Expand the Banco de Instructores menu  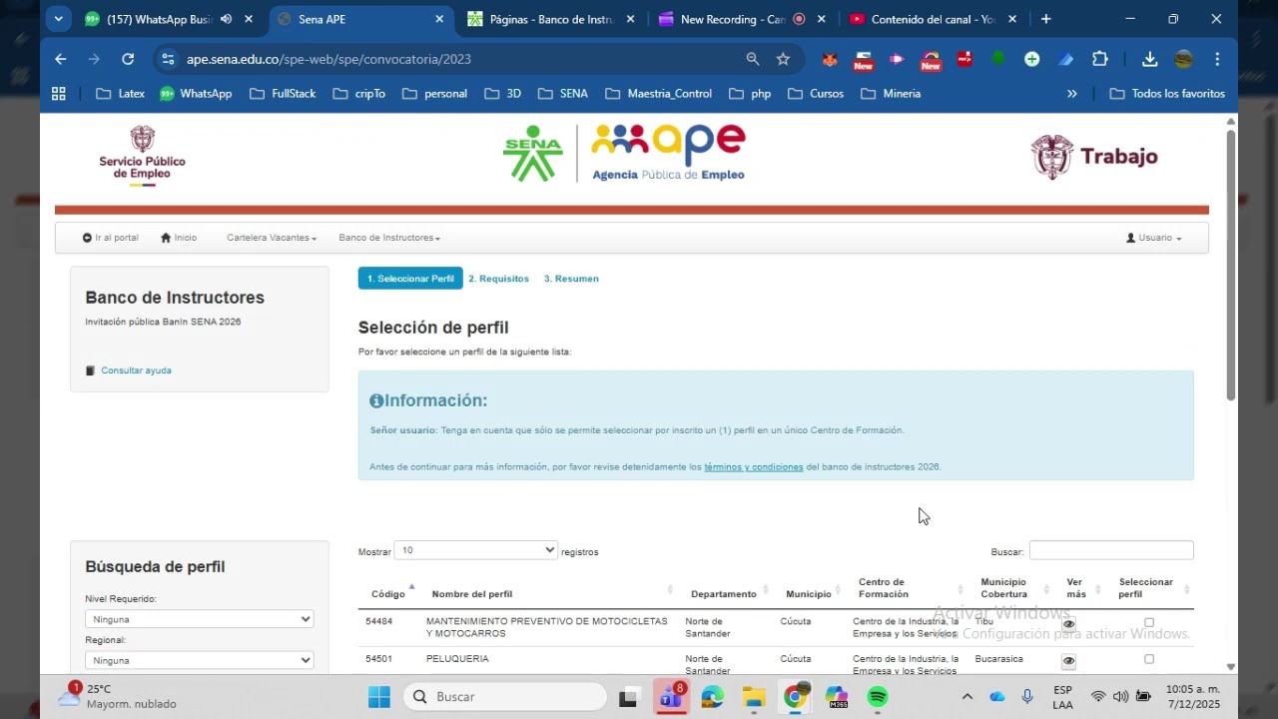coord(389,238)
